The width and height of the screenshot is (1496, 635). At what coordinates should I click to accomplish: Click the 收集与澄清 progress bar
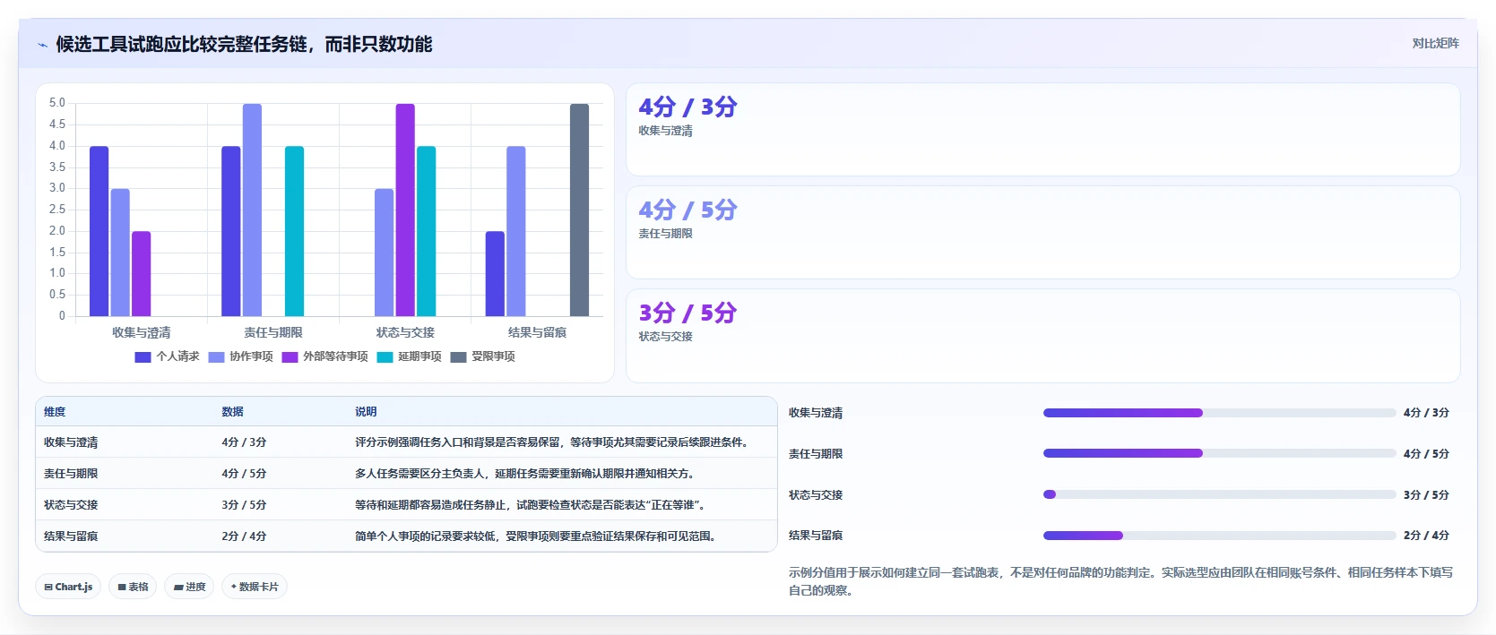[x=1219, y=413]
